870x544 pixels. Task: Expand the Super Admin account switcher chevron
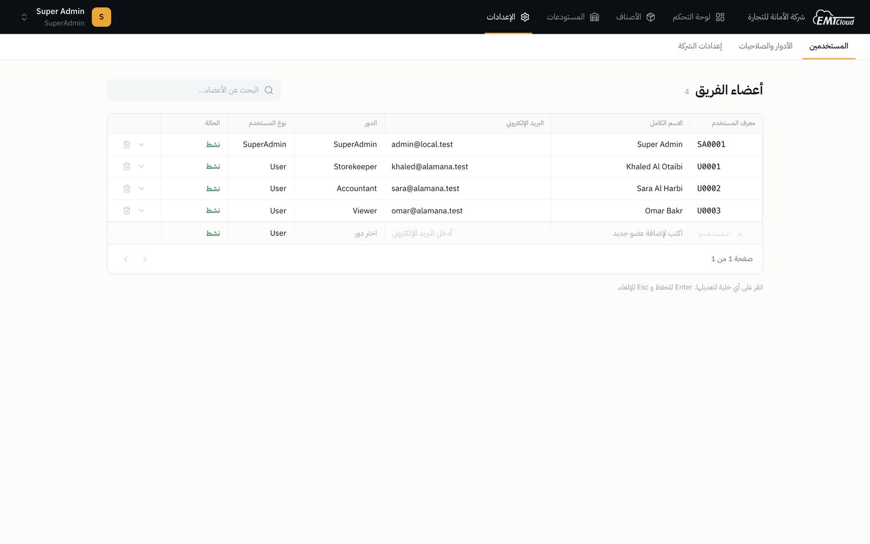[x=24, y=17]
